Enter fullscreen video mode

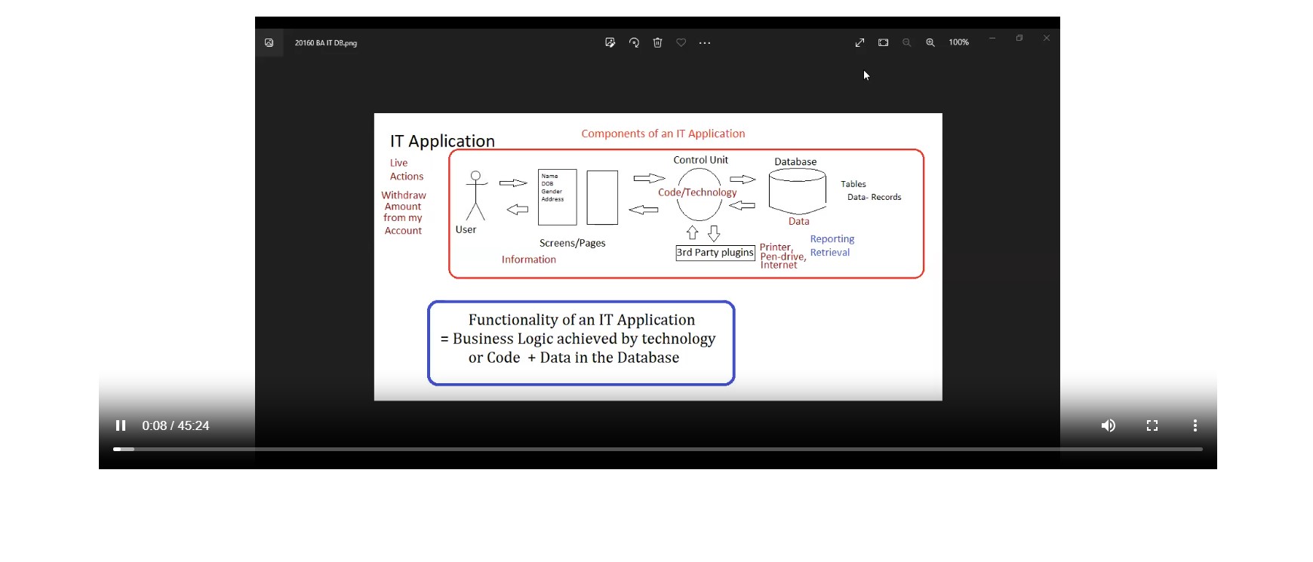click(x=1152, y=425)
